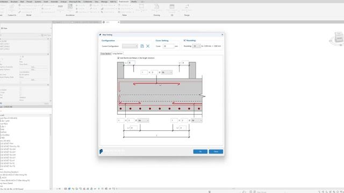Open the Add-Ins ribbon tab

pyautogui.click(x=113, y=2)
